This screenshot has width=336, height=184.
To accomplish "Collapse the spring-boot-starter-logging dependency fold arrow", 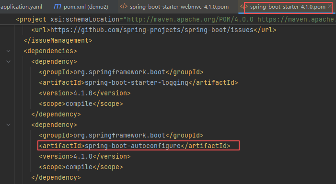I will pyautogui.click(x=8, y=61).
